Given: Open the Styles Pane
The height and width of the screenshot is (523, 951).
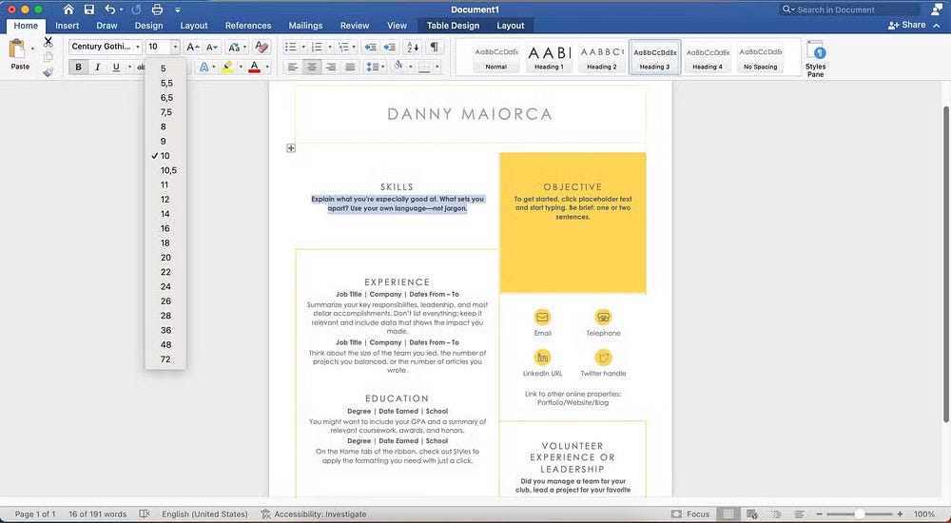Looking at the screenshot, I should tap(815, 57).
